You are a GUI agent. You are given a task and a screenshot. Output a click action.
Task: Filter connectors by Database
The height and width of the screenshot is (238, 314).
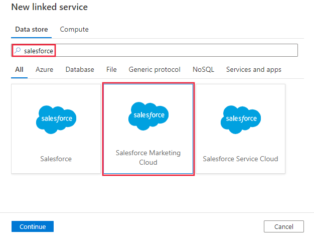(x=80, y=69)
